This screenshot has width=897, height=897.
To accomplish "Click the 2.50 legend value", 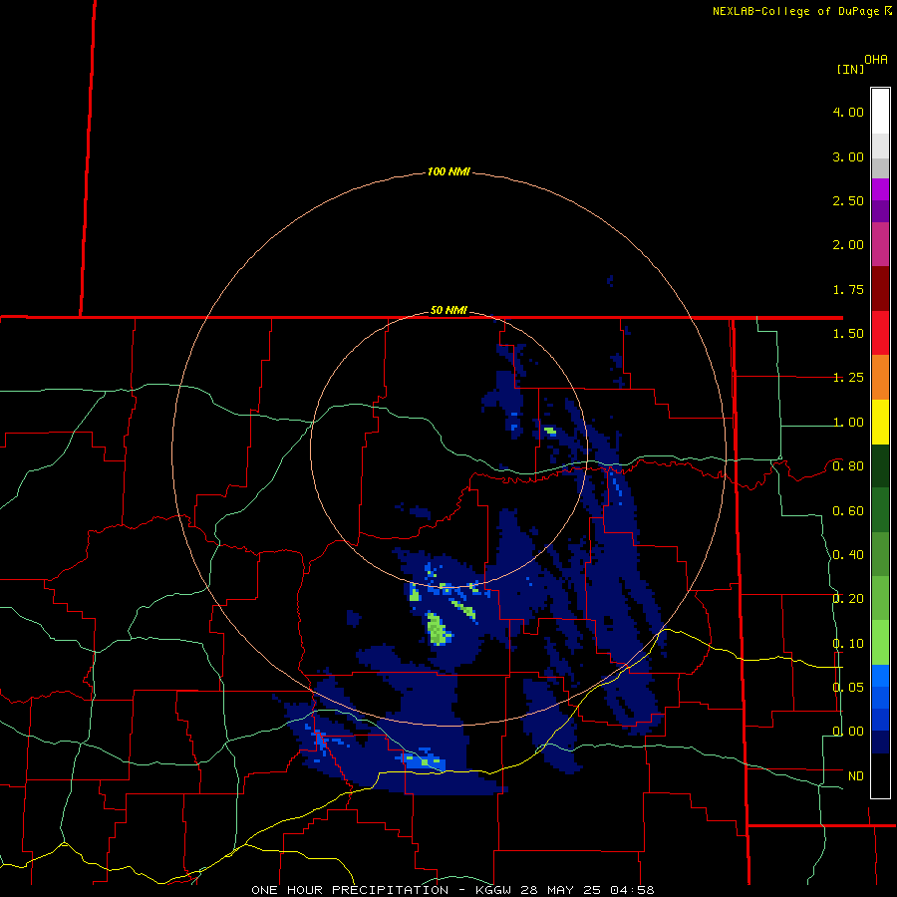I will [848, 200].
